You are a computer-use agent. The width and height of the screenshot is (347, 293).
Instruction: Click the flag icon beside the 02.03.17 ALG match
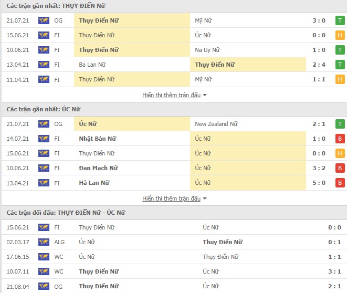(44, 242)
